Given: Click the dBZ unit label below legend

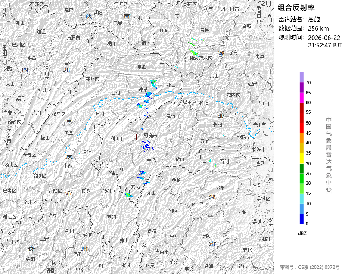Looking at the screenshot, I should coord(302,234).
